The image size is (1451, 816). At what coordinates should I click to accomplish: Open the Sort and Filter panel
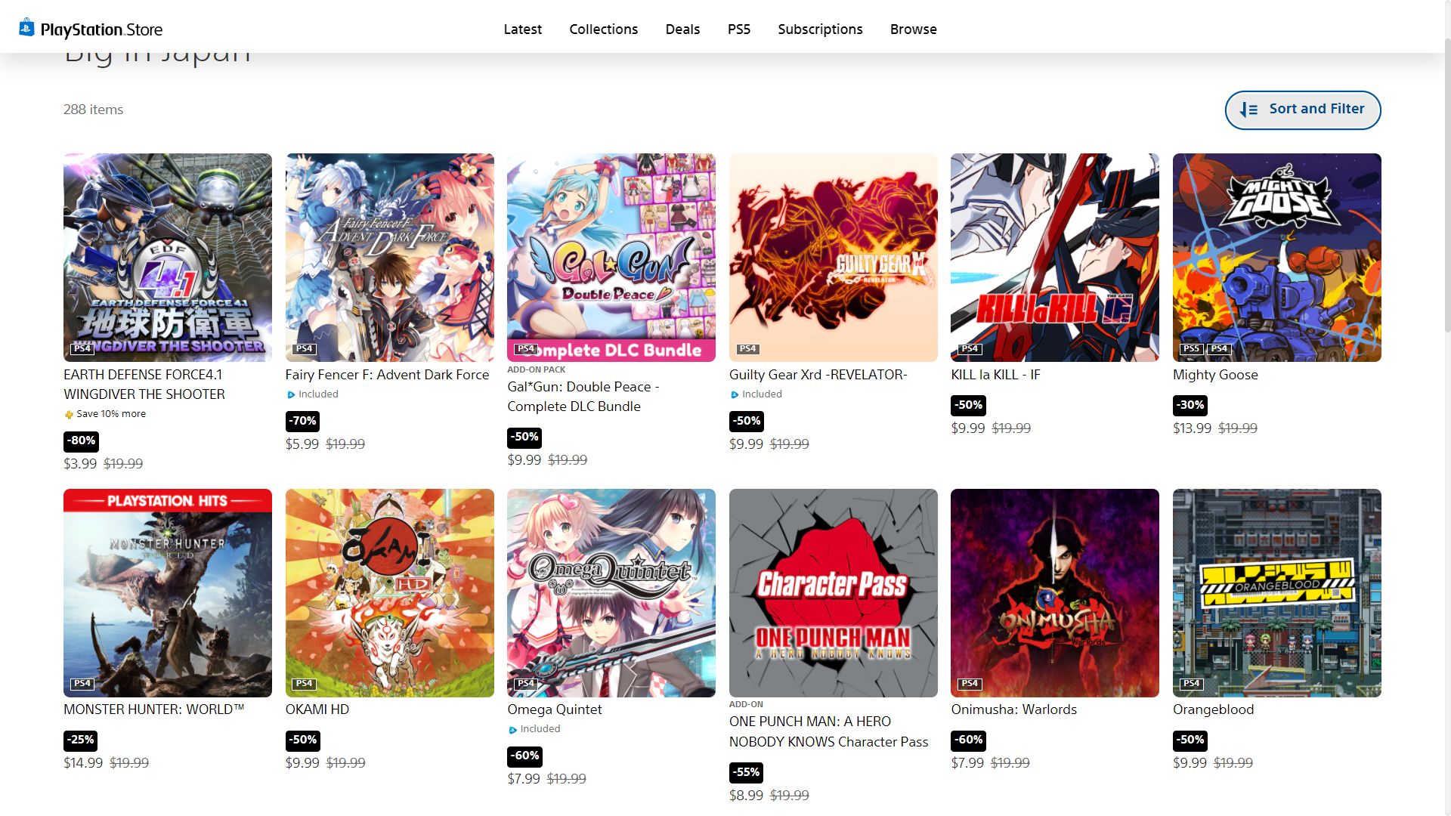tap(1303, 110)
